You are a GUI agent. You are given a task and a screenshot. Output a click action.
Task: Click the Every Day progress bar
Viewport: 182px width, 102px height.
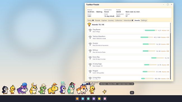point(157,58)
